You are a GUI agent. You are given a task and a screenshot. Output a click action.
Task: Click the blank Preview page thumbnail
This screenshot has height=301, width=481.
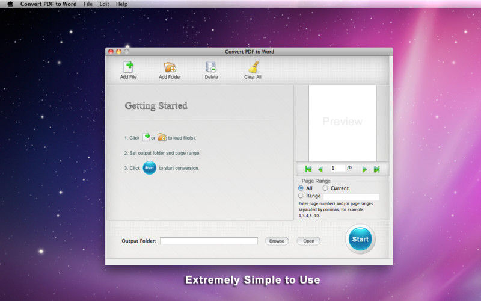pyautogui.click(x=342, y=123)
